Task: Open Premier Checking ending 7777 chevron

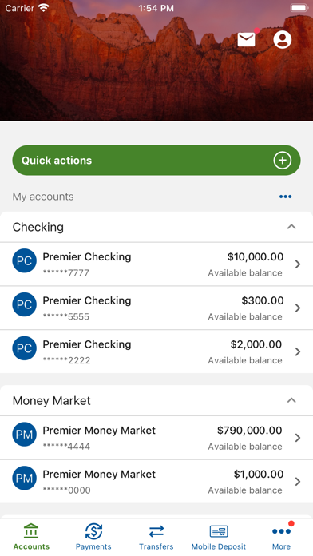Action: click(298, 264)
